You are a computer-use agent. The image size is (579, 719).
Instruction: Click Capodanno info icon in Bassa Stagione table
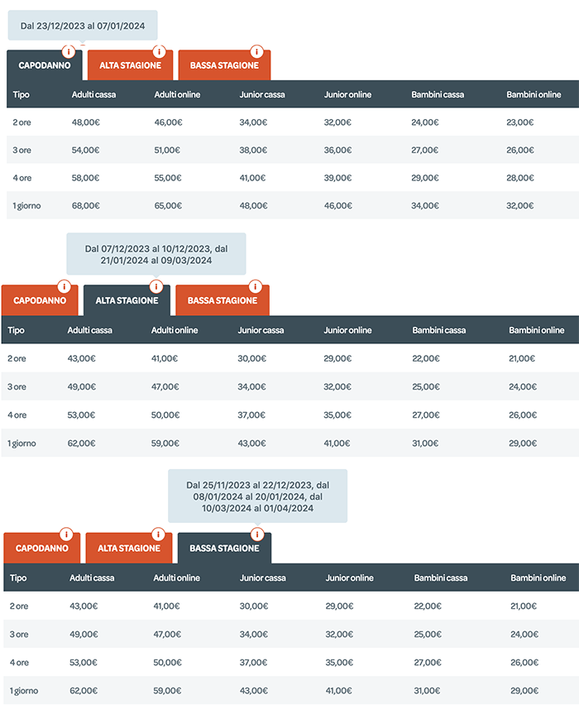66,534
